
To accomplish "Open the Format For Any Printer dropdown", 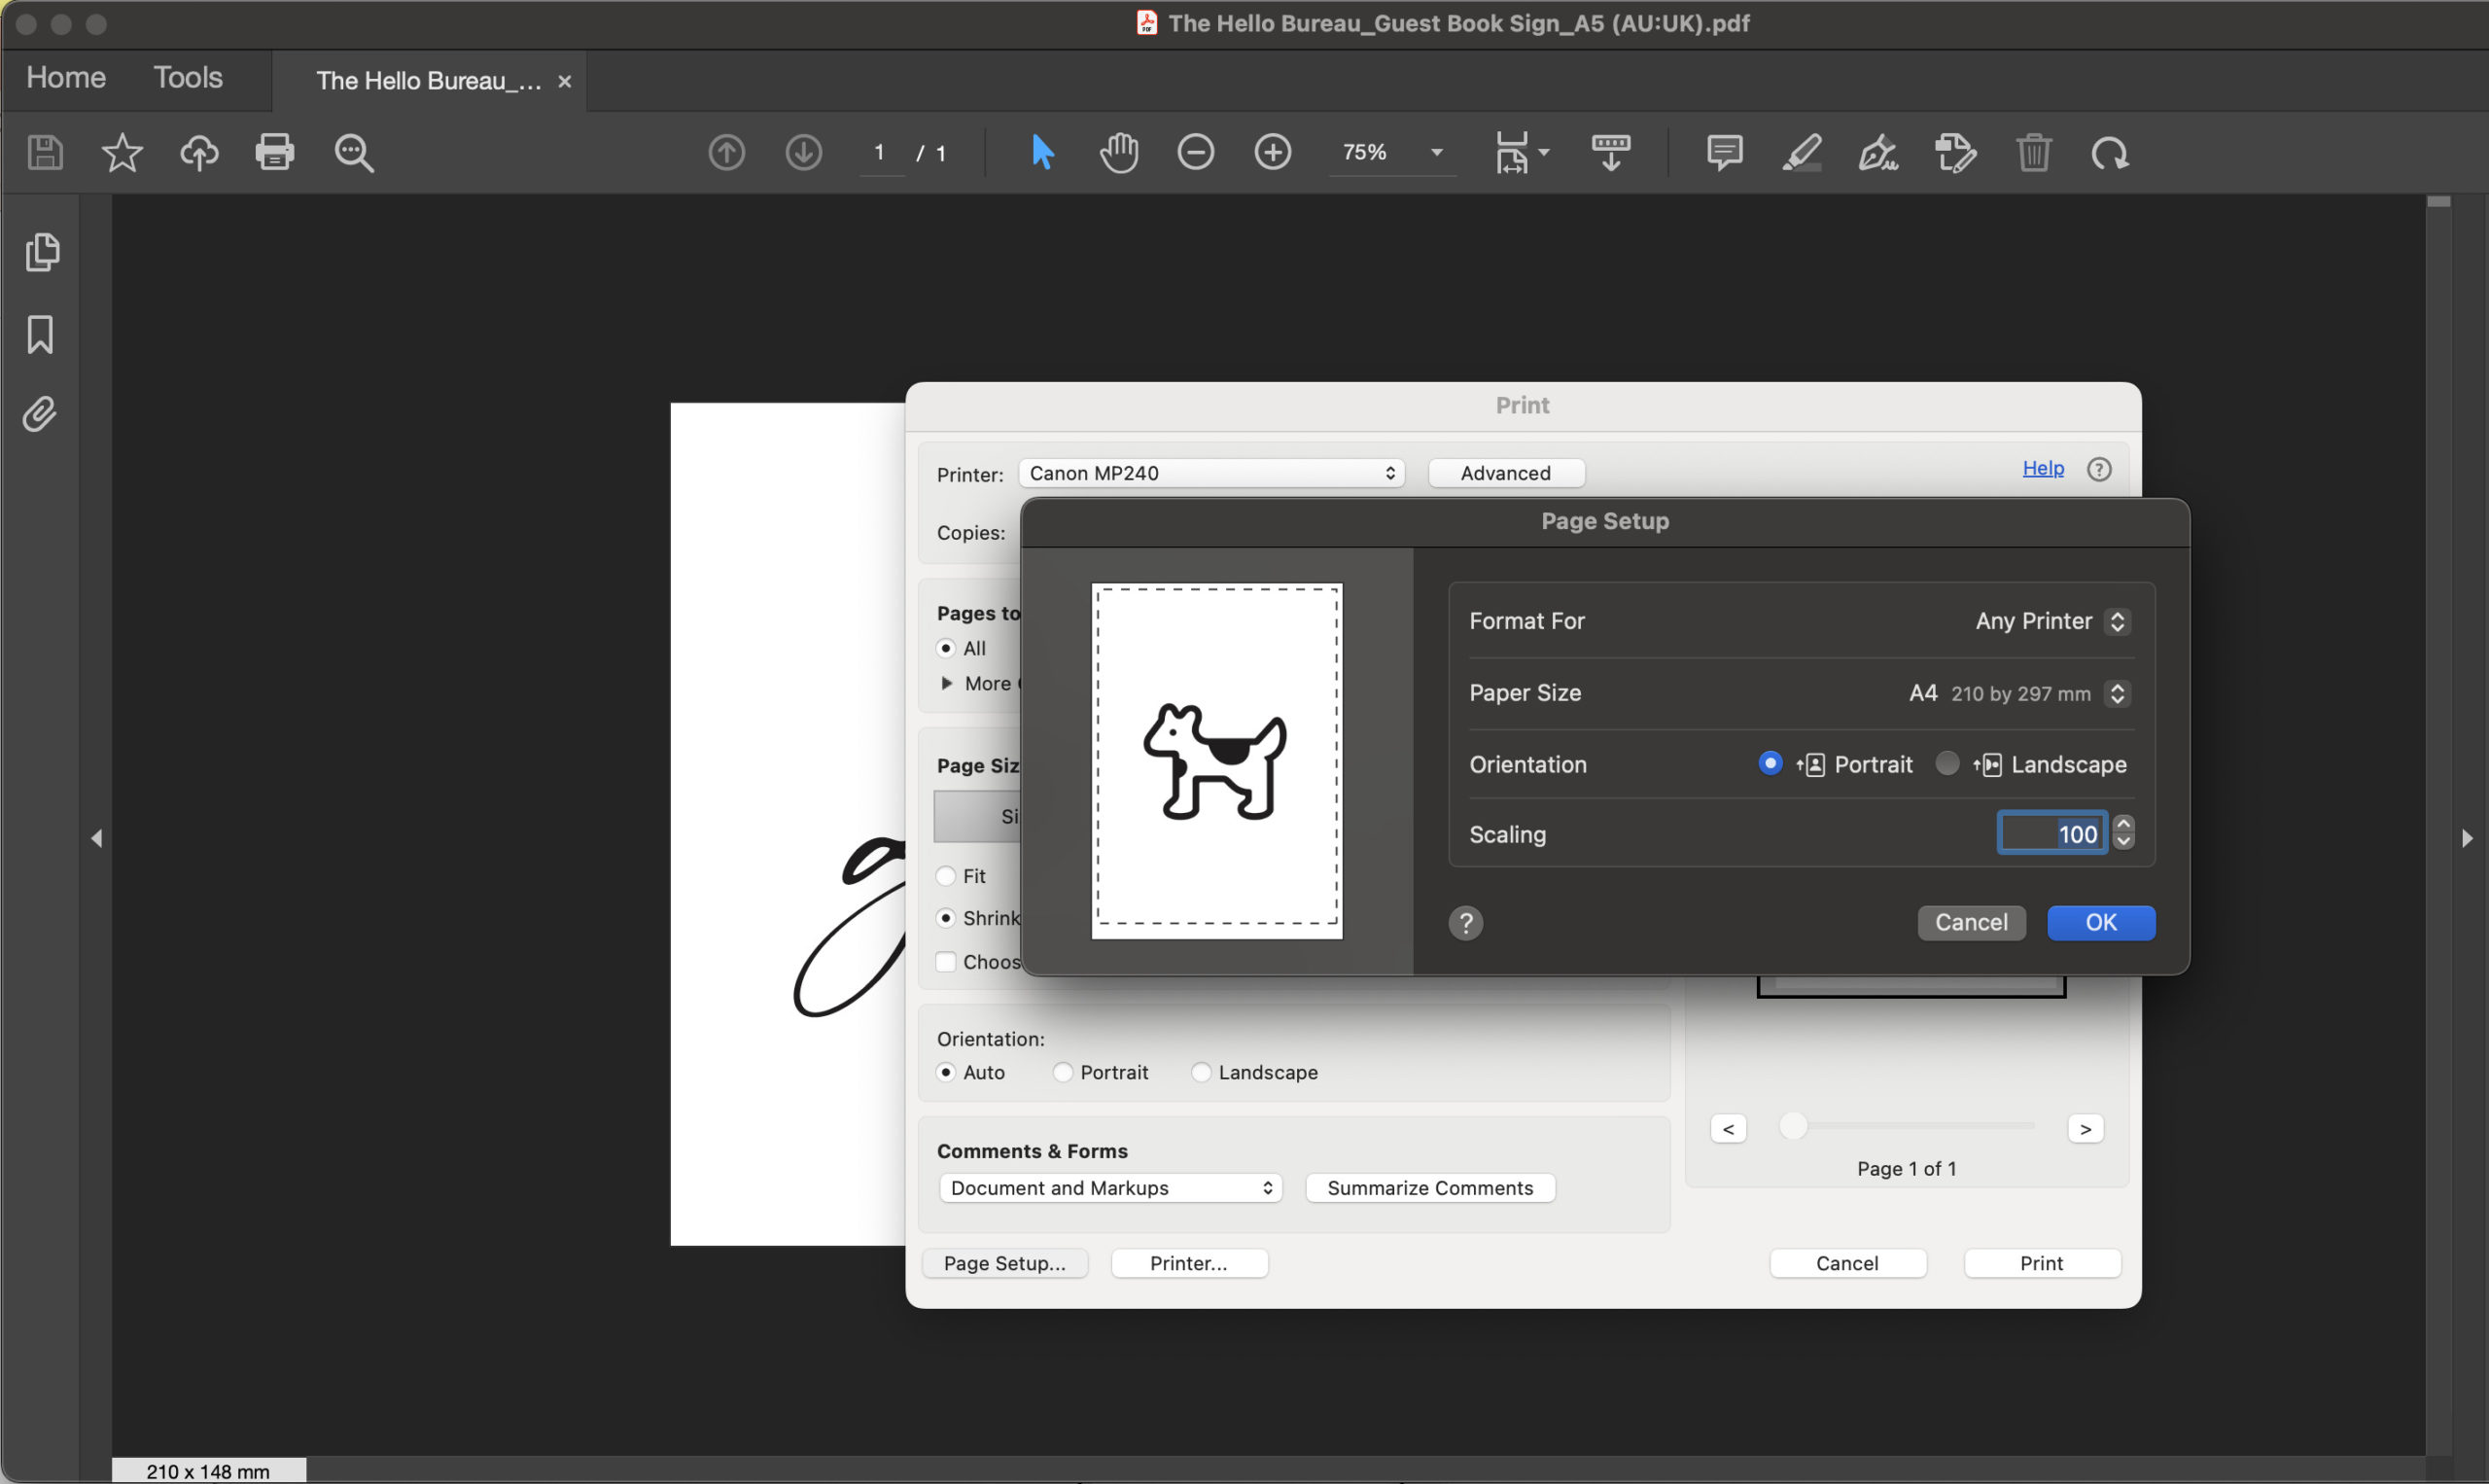I will (x=2119, y=620).
